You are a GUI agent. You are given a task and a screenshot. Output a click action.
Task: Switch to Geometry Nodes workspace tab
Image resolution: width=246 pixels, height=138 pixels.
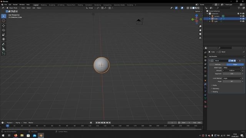[x=119, y=5]
